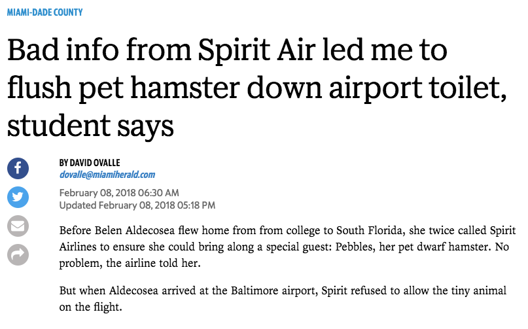The height and width of the screenshot is (329, 528).
Task: Open the gray share arrow icon
Action: tap(18, 254)
